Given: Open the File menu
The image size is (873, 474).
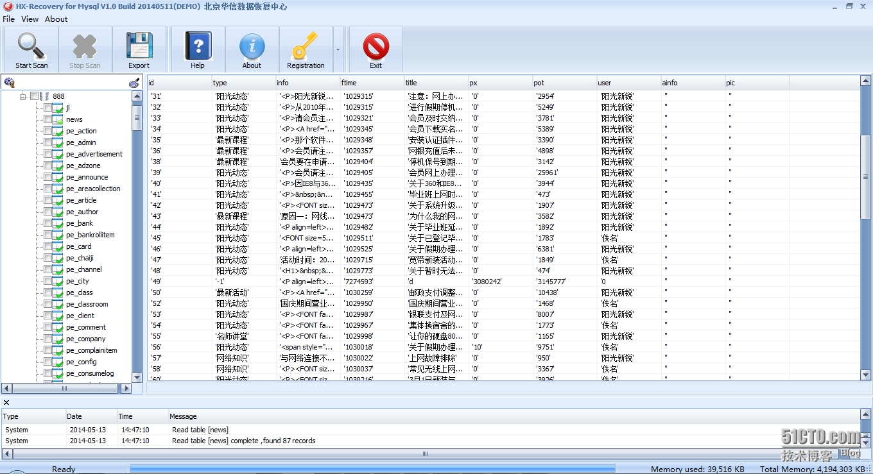Looking at the screenshot, I should click(x=8, y=19).
